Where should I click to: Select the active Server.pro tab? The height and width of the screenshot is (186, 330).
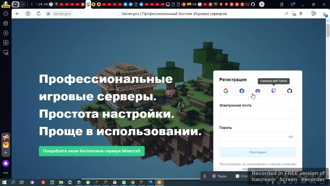point(88,4)
